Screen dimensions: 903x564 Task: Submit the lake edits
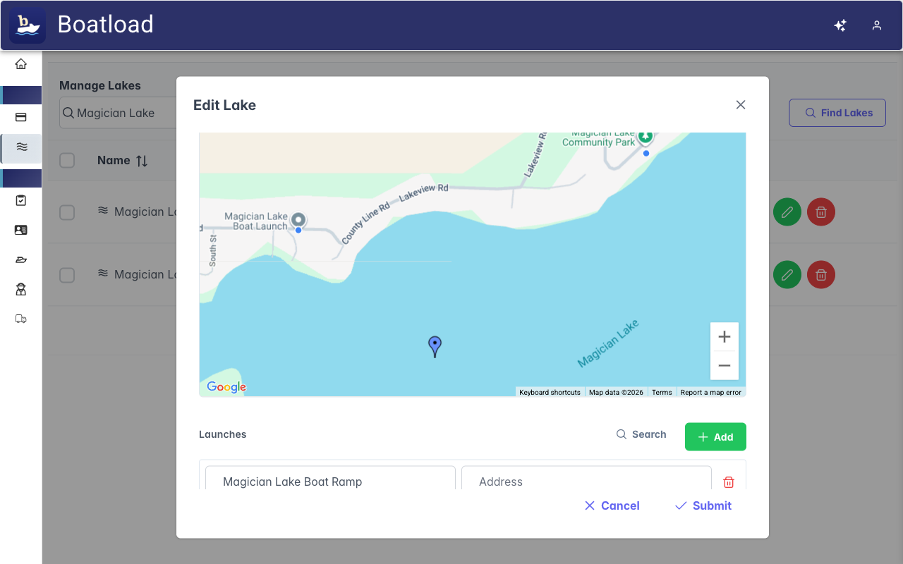coord(703,505)
